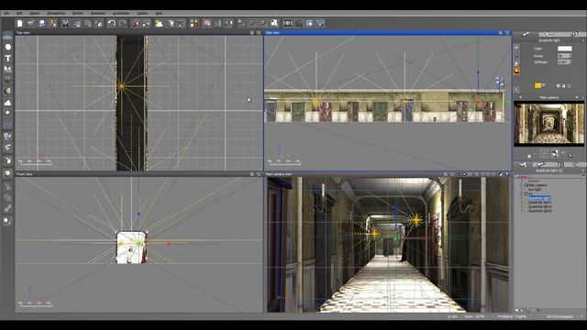Open the first tab of the world browser
This screenshot has width=587, height=330.
[523, 165]
